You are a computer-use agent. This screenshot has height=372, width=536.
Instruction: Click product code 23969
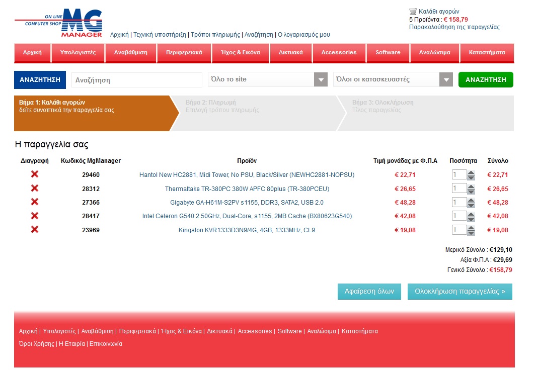(x=91, y=230)
